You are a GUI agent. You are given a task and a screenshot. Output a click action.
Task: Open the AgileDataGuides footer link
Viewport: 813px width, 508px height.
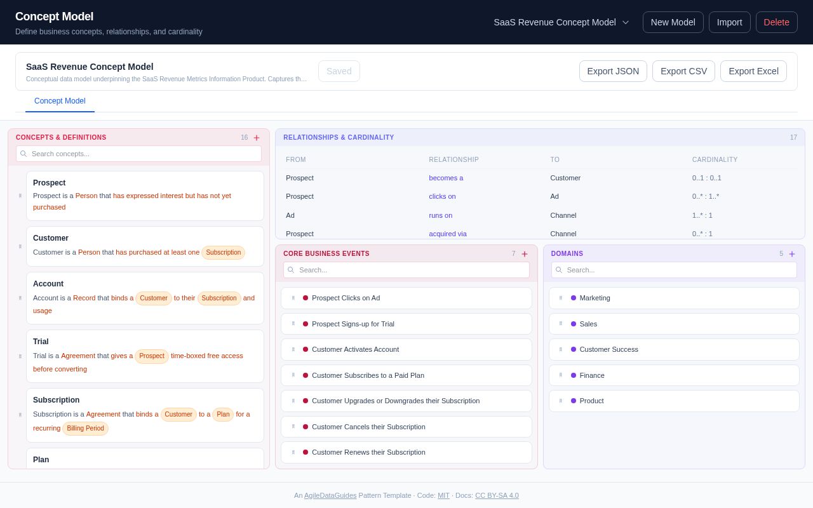click(x=330, y=495)
